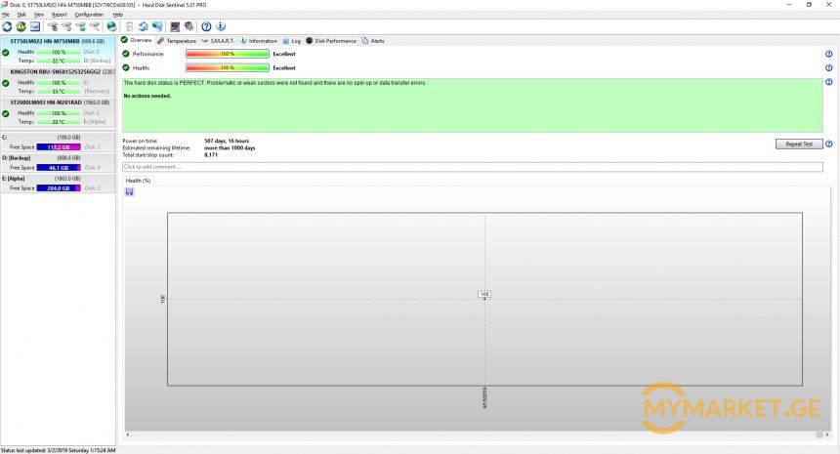Click the document report toolbar icon
840x454 pixels.
coord(129,26)
